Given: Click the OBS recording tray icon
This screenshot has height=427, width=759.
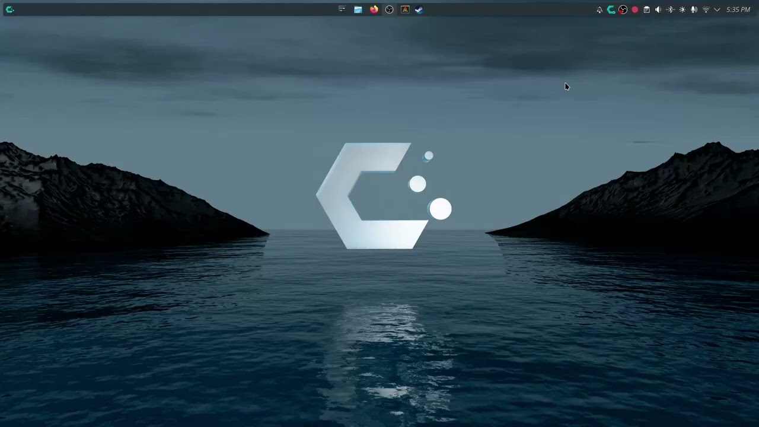Looking at the screenshot, I should pyautogui.click(x=623, y=9).
